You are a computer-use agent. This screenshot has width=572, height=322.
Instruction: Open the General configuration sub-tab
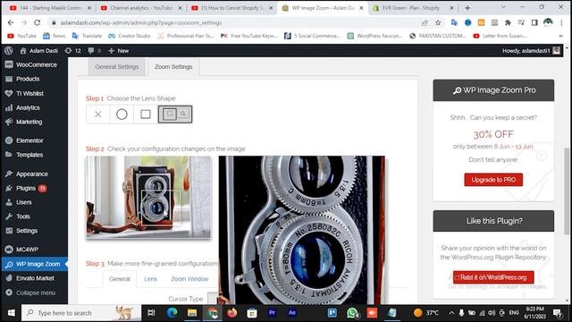pyautogui.click(x=120, y=279)
